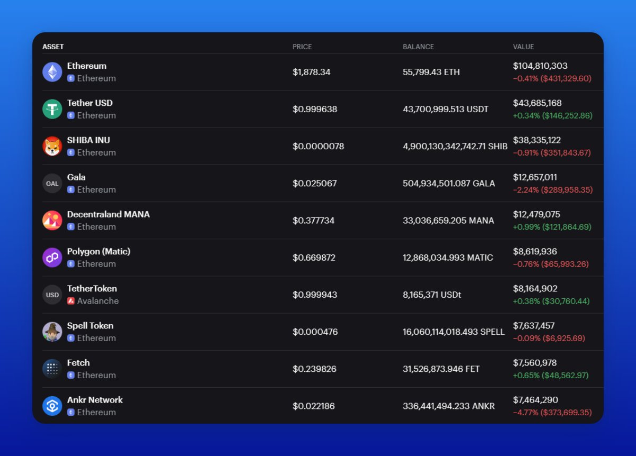Click the price $1,878.34
This screenshot has width=636, height=456.
pyautogui.click(x=312, y=72)
